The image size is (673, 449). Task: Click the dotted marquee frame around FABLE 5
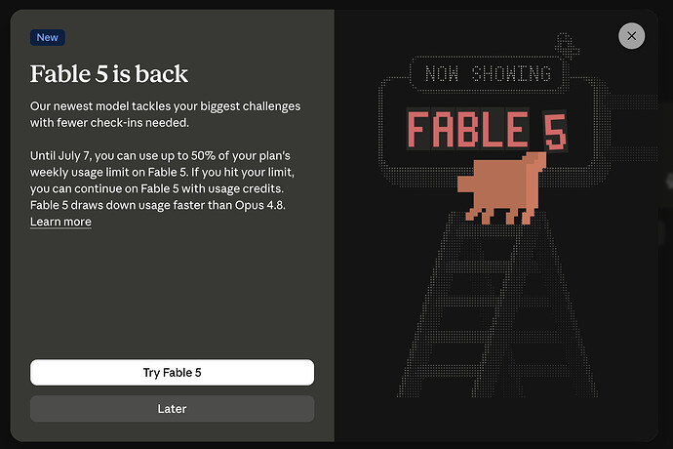pos(494,129)
